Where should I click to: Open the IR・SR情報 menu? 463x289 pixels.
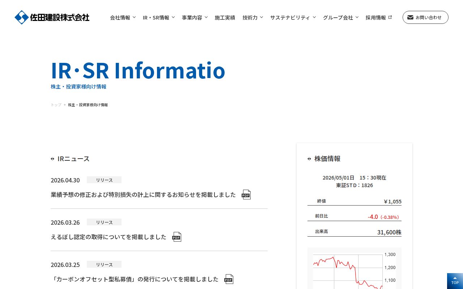(156, 17)
